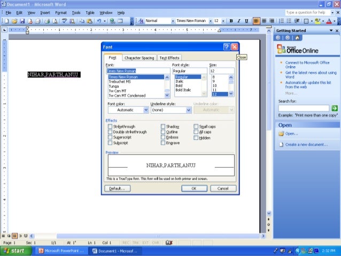Image resolution: width=341 pixels, height=256 pixels.
Task: Click the green Start Searching arrow button
Action: coord(335,108)
